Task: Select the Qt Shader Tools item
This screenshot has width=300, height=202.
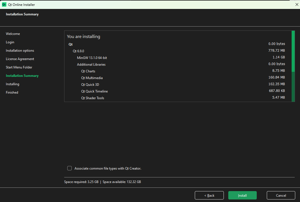Action: coord(93,98)
